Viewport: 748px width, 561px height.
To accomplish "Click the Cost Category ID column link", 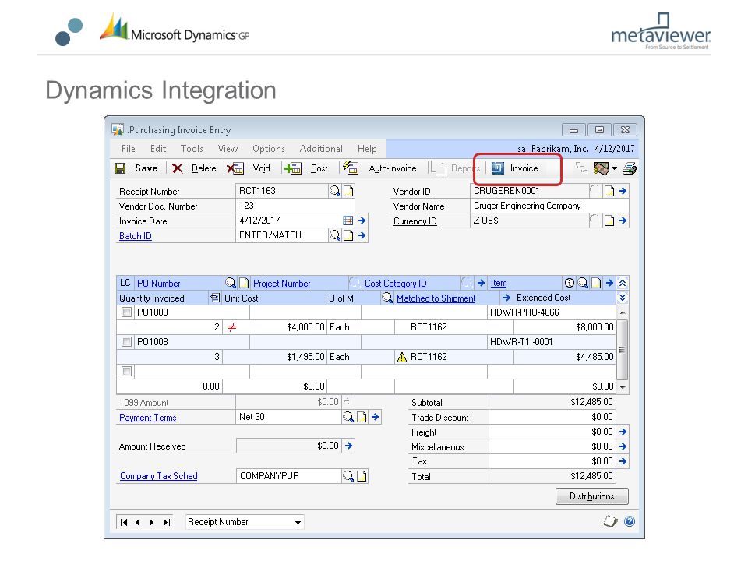I will click(x=396, y=284).
